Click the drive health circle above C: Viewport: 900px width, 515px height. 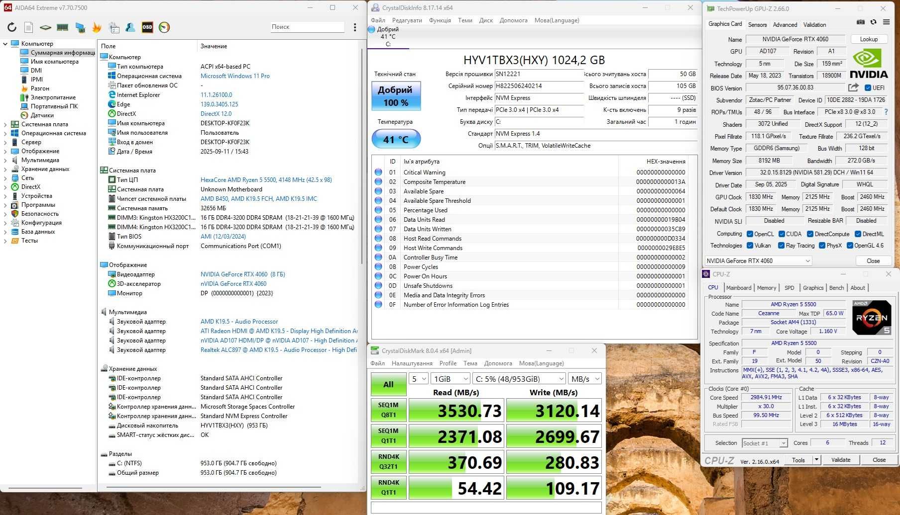coord(371,29)
